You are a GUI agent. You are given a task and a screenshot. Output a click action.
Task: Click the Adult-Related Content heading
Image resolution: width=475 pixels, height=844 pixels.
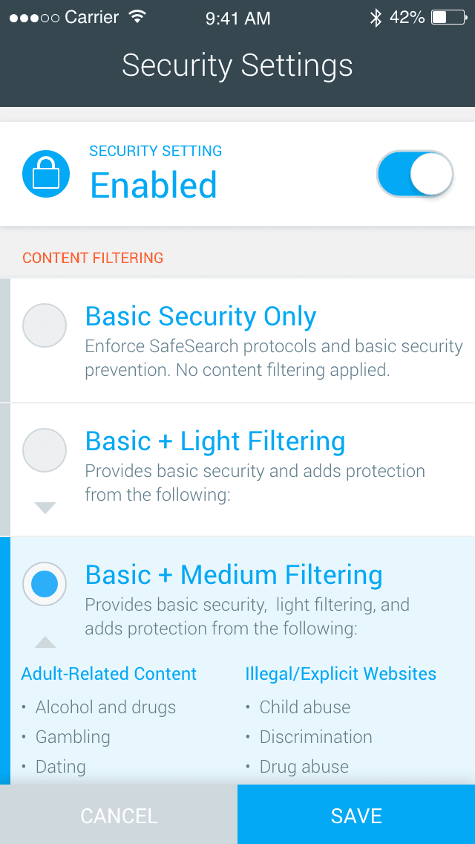click(x=108, y=674)
